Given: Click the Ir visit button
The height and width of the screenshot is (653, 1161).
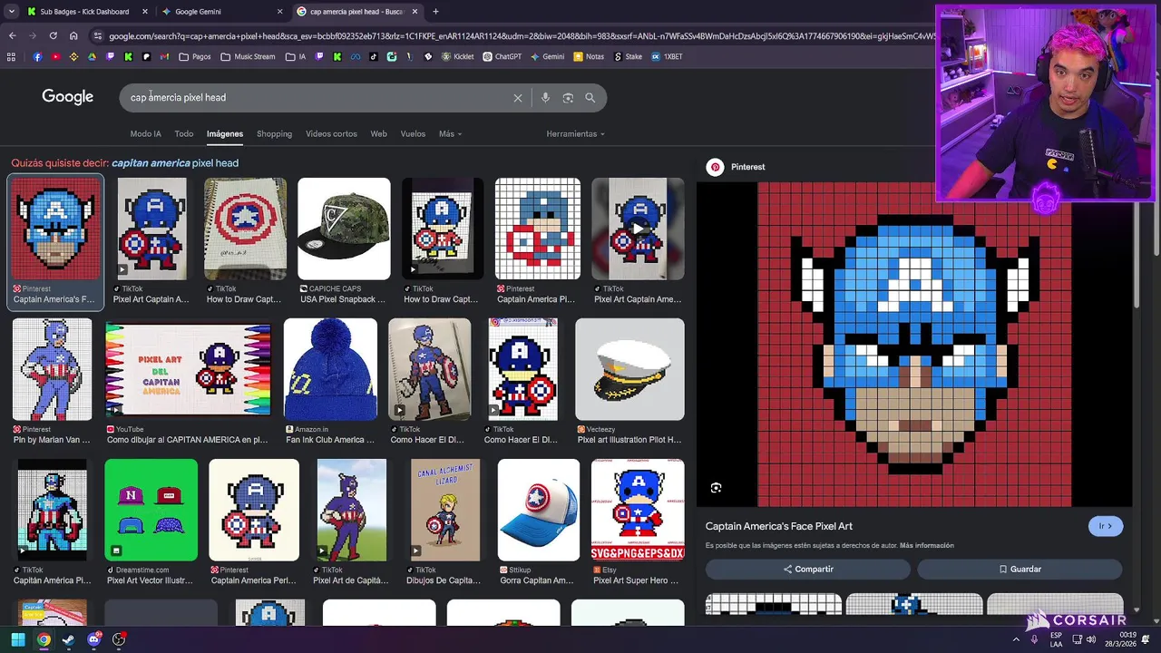Looking at the screenshot, I should [1106, 526].
